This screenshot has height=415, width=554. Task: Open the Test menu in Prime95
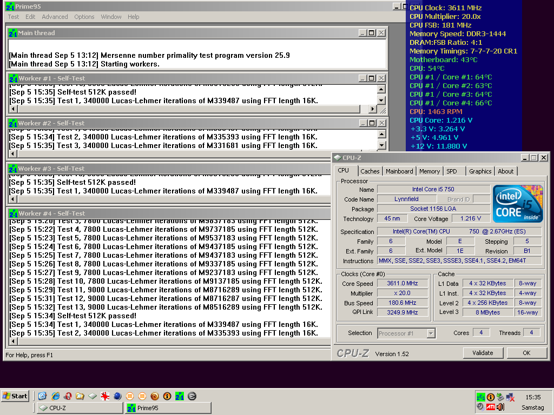14,17
